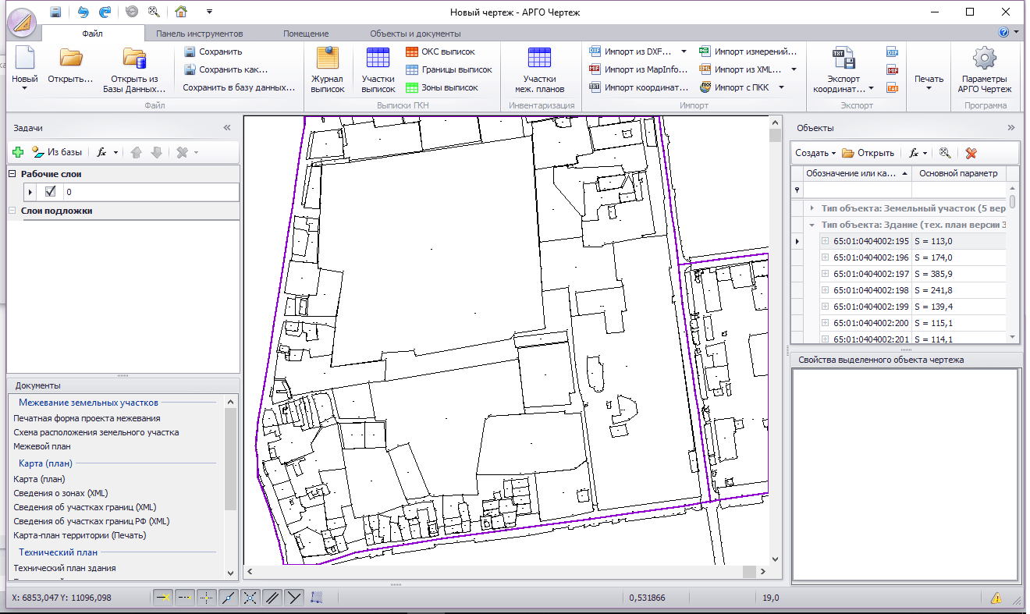Click the red delete icon in Объекты toolbar
The height and width of the screenshot is (614, 1030).
click(x=971, y=153)
